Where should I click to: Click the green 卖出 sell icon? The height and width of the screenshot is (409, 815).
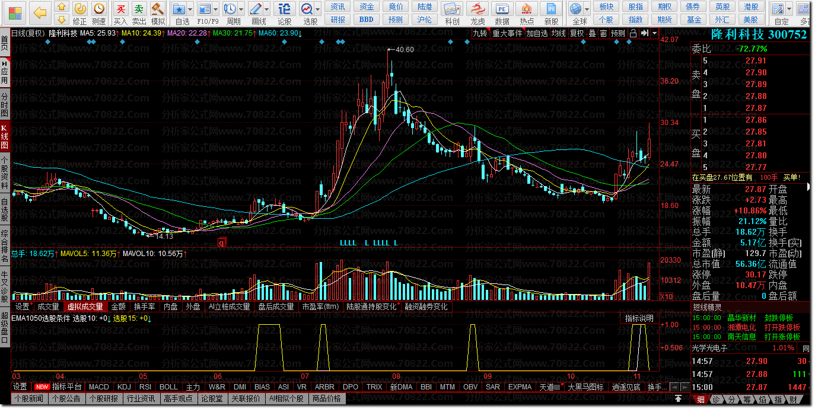click(139, 9)
